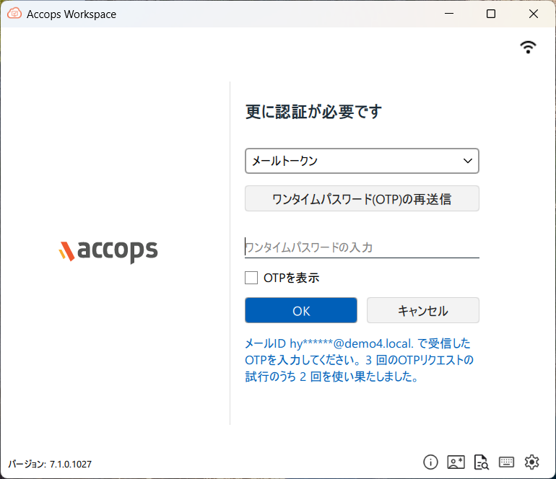Click the Wi-Fi connection status icon
The image size is (556, 479).
pos(528,48)
